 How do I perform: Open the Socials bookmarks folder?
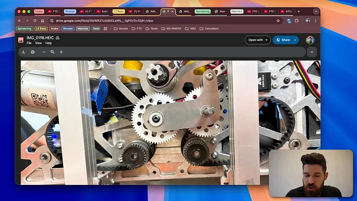pos(121,29)
